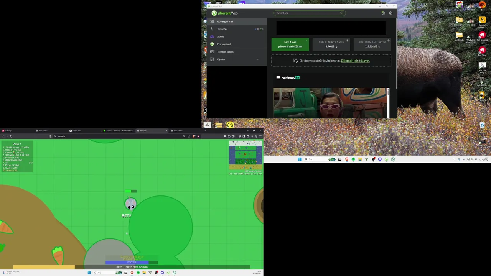
Task: Open Torrentler section in µTorrent sidebar
Action: (236, 29)
